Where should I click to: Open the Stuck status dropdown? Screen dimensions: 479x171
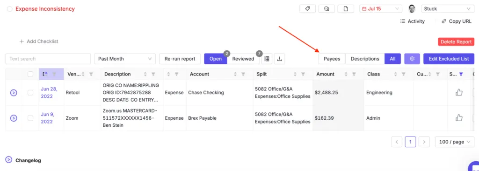[x=447, y=9]
